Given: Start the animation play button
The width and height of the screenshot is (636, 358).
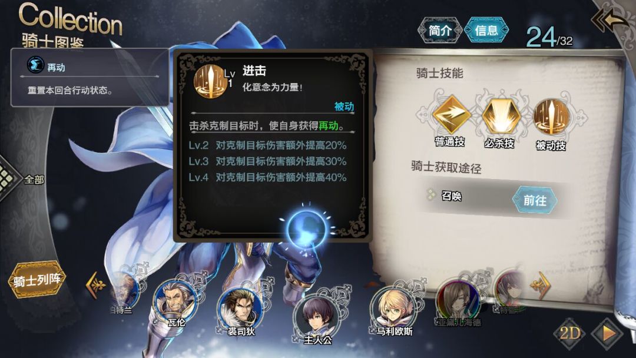Looking at the screenshot, I should 607,334.
